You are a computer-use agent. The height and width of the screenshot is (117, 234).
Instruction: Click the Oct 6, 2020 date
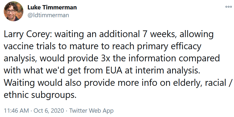(x=49, y=111)
